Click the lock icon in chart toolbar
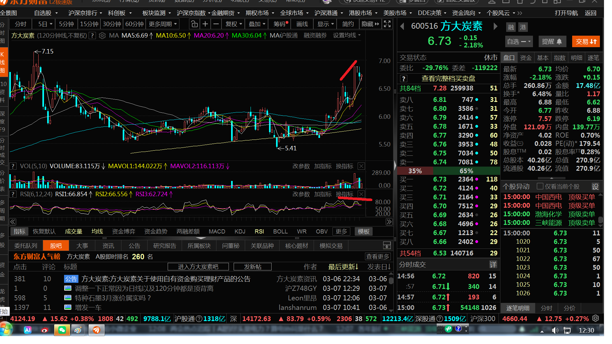Screen dimensions: 612x344 194,24
